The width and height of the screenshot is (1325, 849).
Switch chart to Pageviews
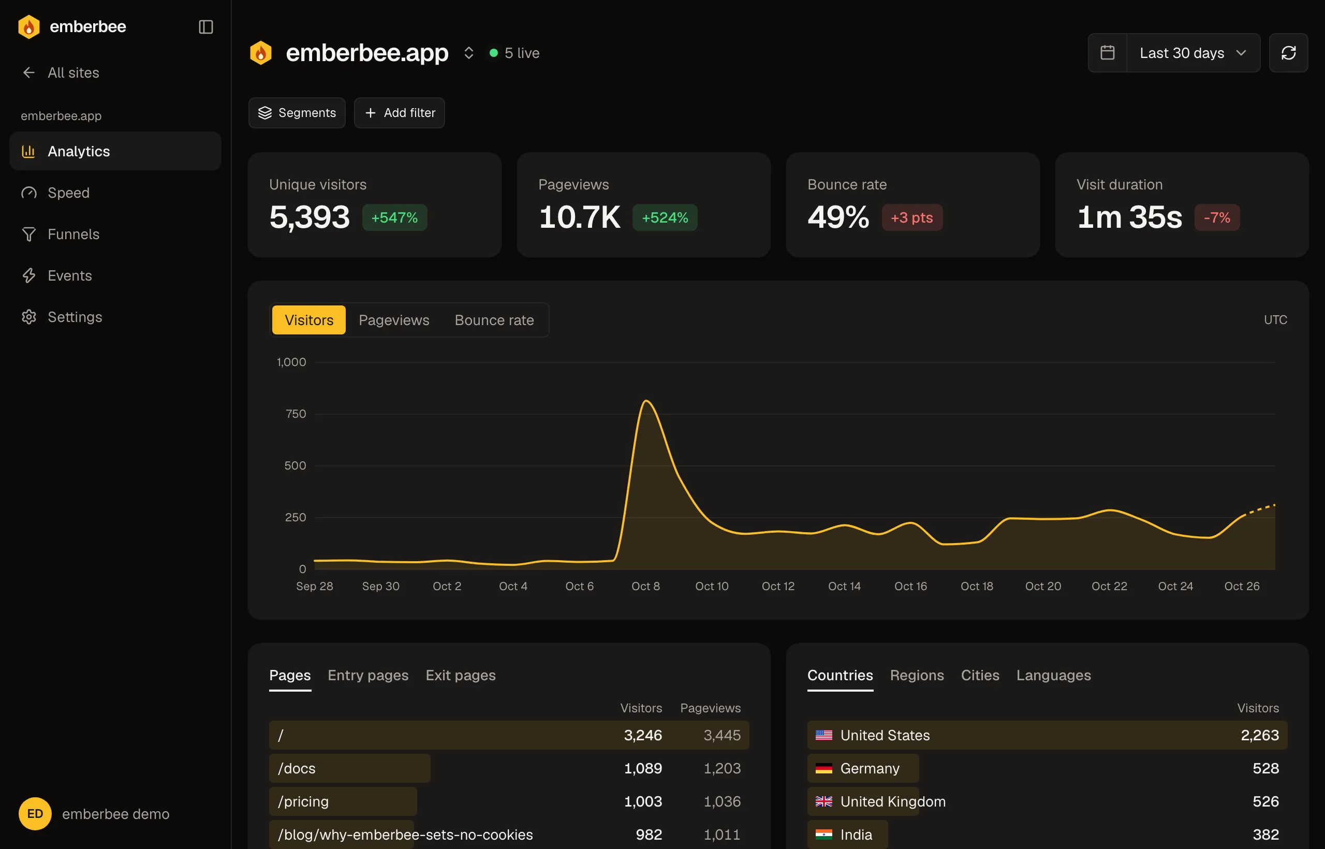tap(393, 320)
